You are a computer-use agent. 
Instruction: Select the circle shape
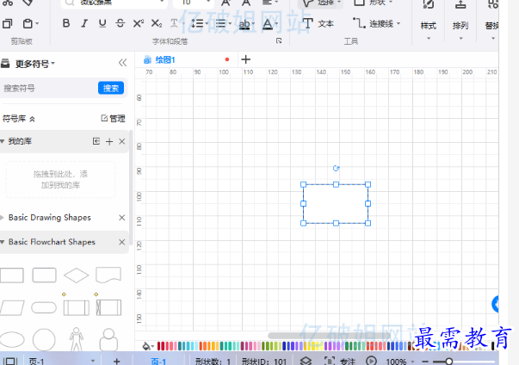point(44,340)
